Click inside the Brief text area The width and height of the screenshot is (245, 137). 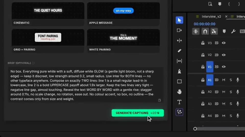tap(86, 85)
